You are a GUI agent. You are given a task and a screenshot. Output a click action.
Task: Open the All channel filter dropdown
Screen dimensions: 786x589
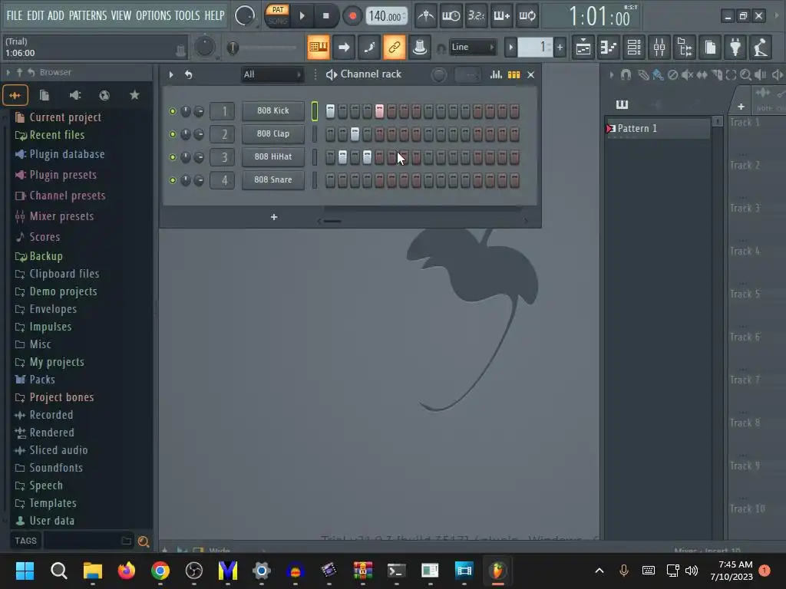pyautogui.click(x=272, y=74)
